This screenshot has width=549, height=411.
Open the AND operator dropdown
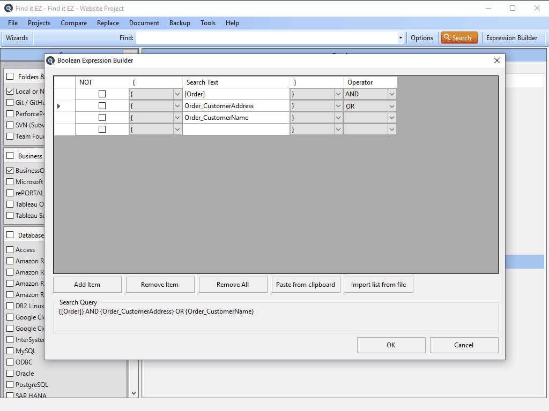[x=391, y=94]
